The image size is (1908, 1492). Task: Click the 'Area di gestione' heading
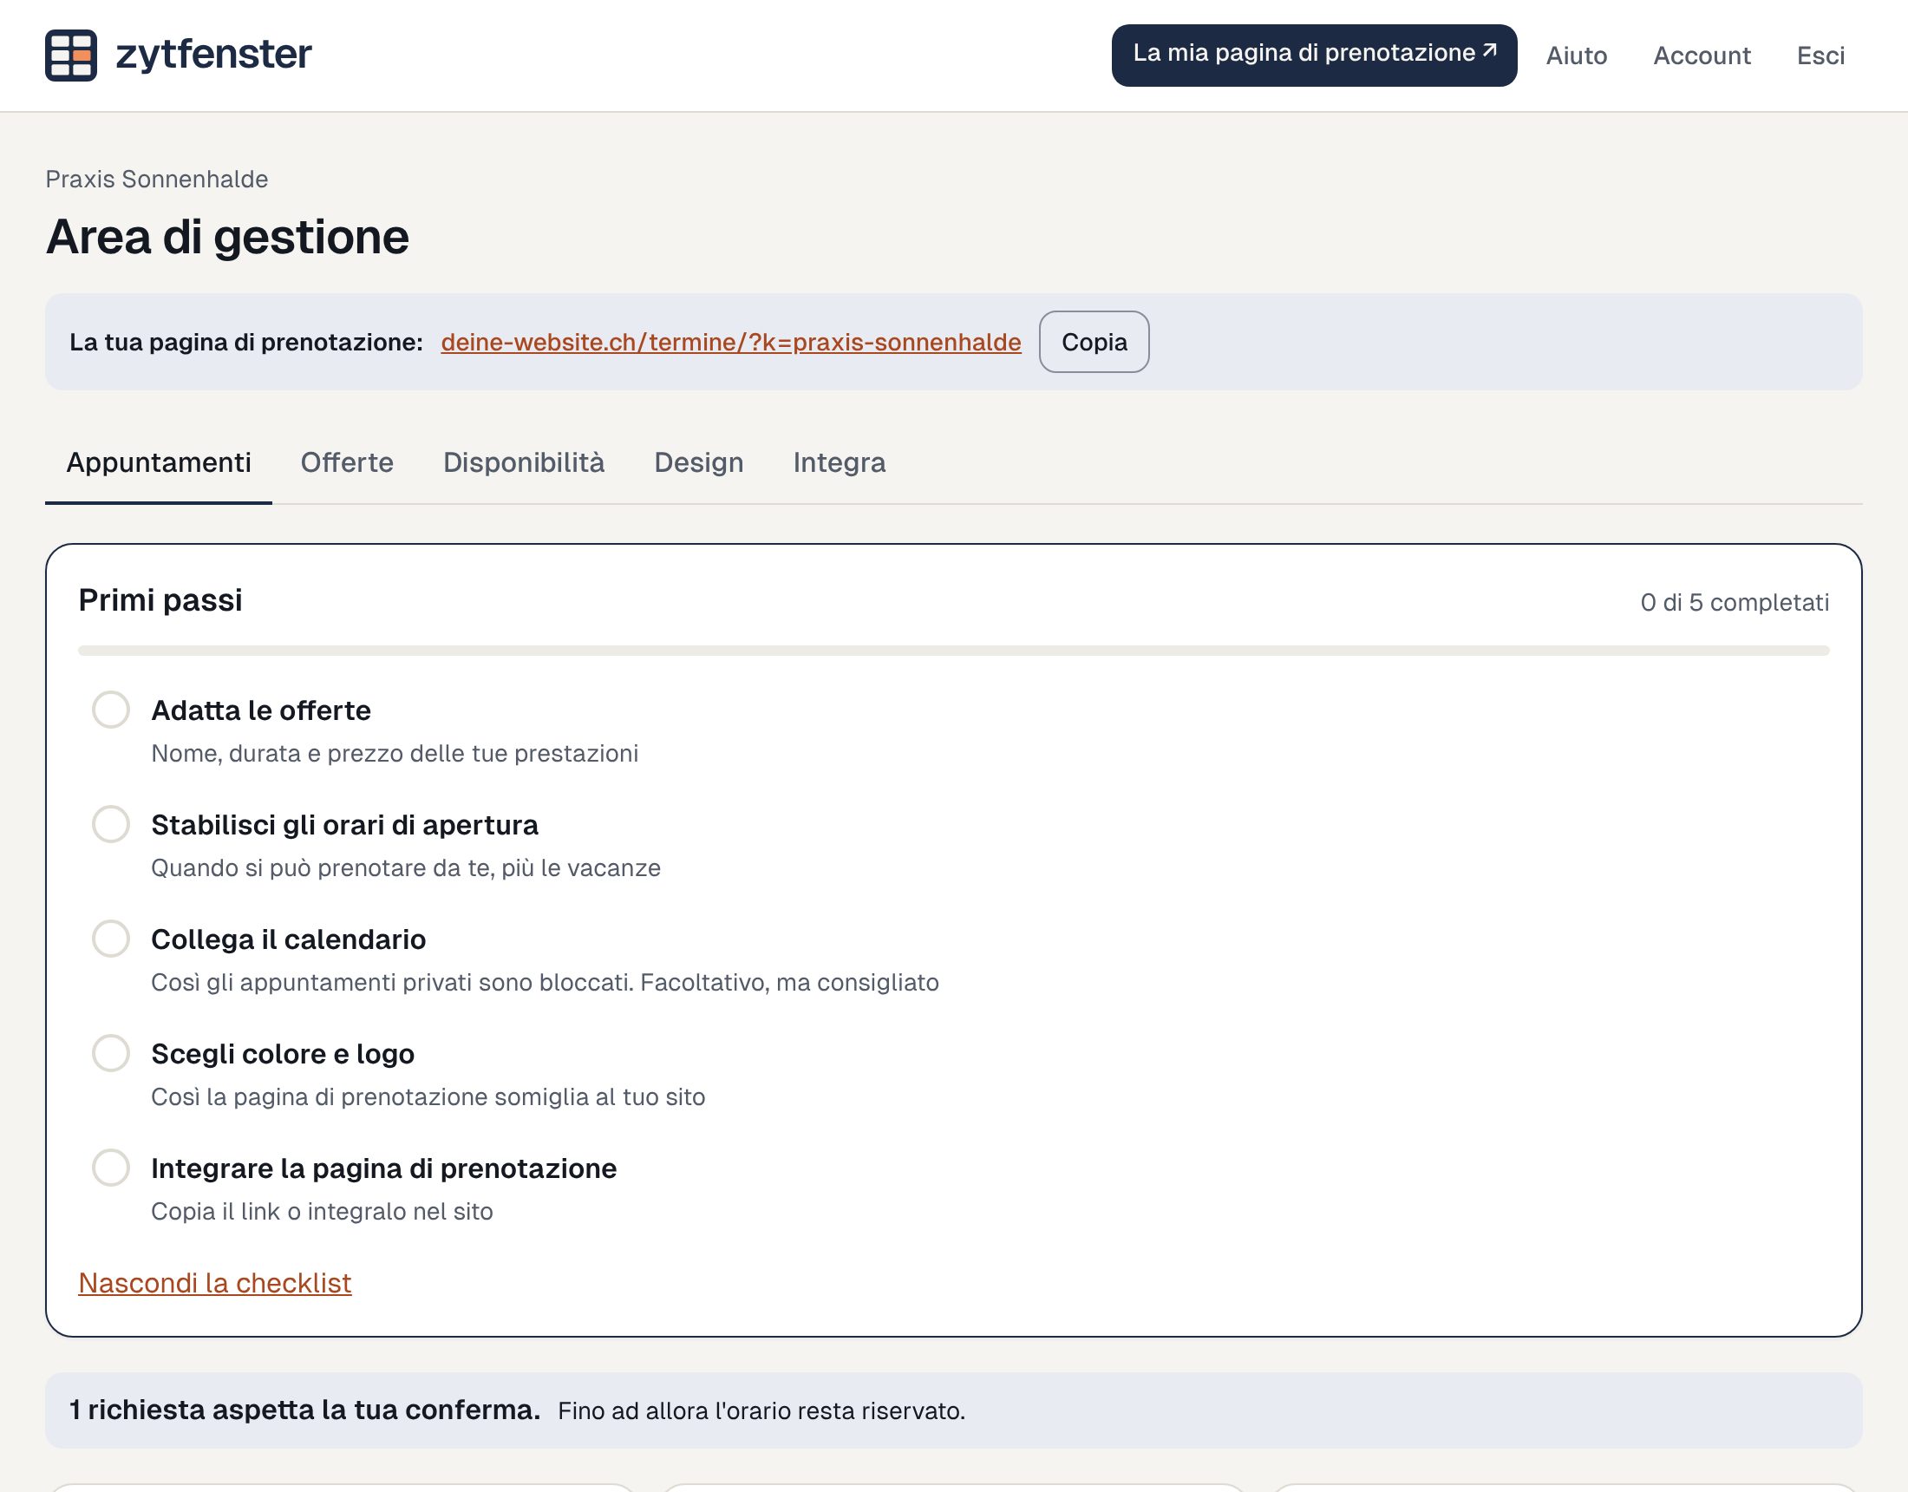tap(228, 238)
